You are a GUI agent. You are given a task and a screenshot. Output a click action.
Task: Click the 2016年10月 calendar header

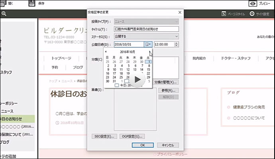tap(128, 52)
